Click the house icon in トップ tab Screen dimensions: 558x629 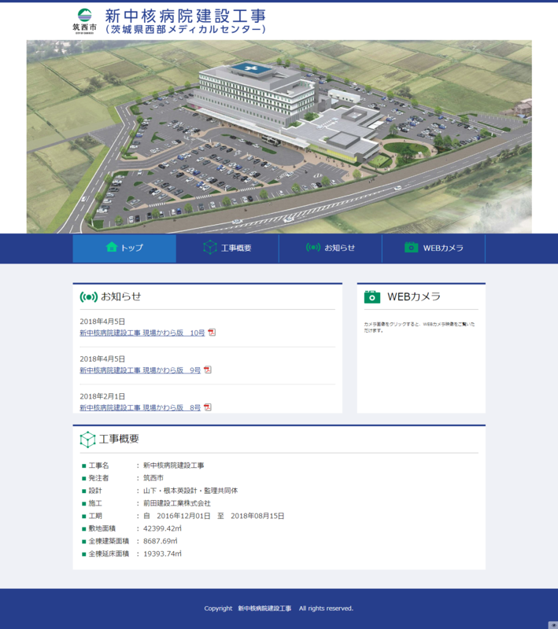[112, 247]
